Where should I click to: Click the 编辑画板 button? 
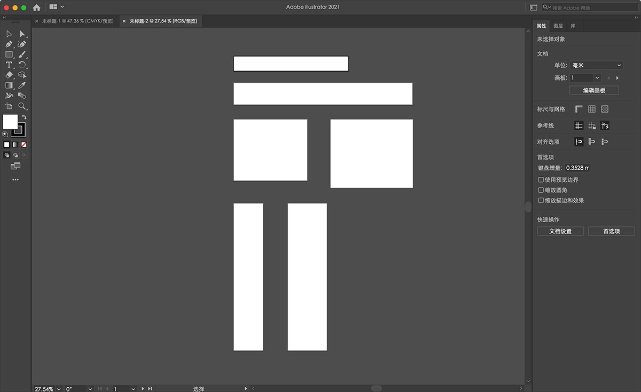pos(593,90)
